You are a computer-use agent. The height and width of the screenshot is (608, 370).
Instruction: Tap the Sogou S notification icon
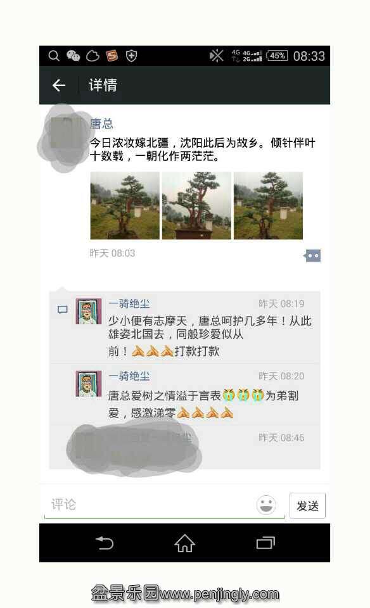tap(112, 56)
